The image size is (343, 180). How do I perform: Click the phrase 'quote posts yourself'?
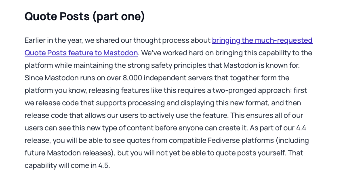250,153
